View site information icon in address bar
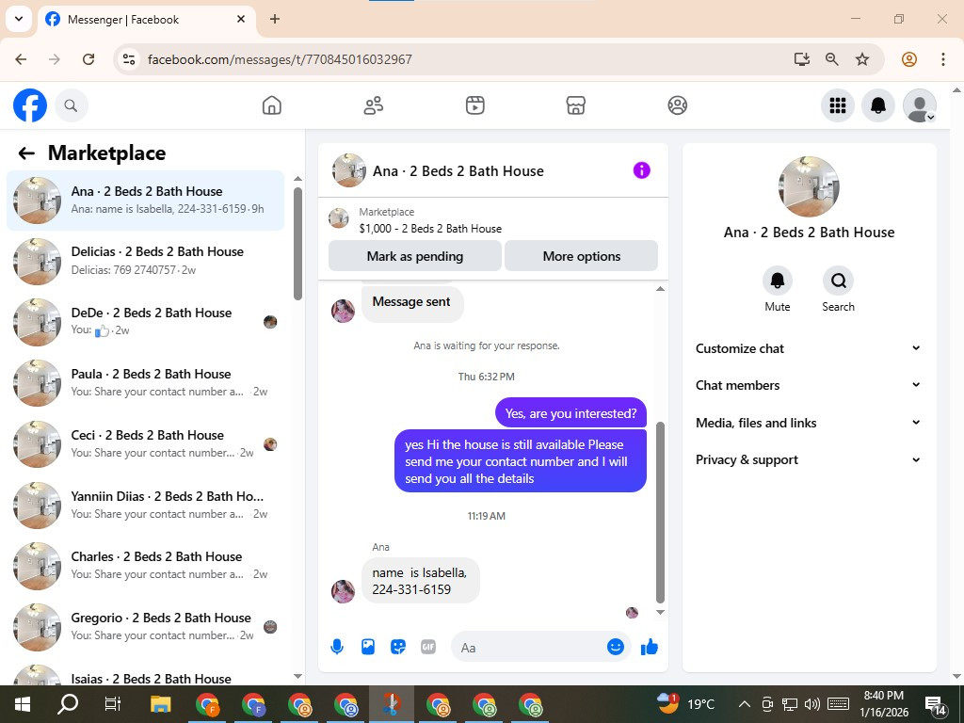The height and width of the screenshot is (723, 964). click(x=128, y=59)
